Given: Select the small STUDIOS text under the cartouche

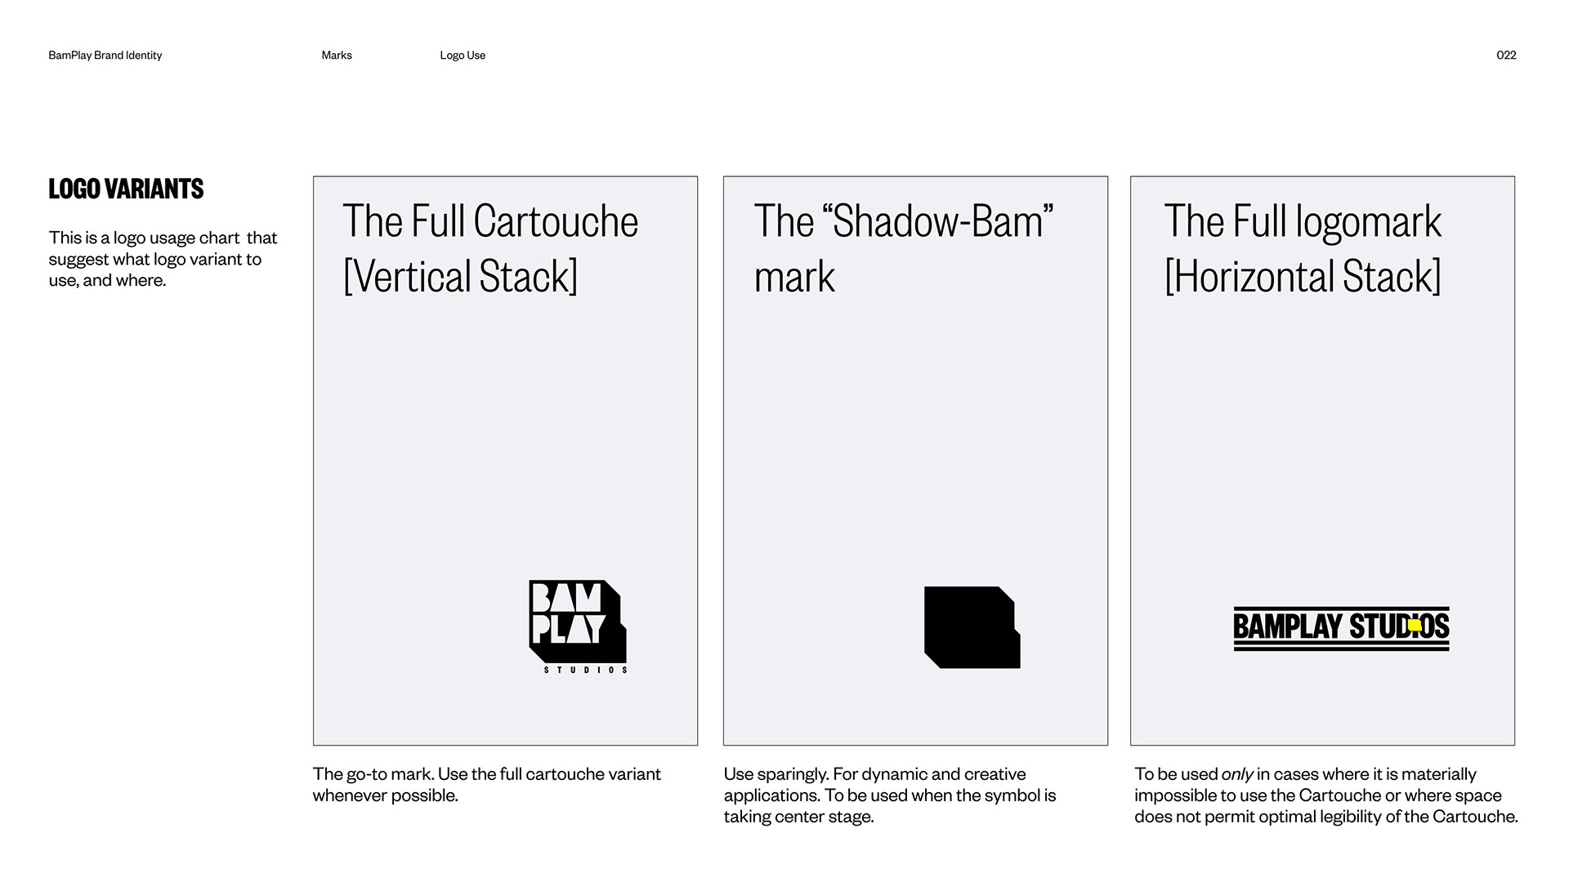Looking at the screenshot, I should coord(585,670).
